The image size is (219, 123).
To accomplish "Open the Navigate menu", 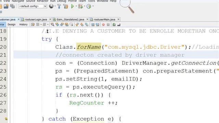I will pyautogui.click(x=18, y=1).
